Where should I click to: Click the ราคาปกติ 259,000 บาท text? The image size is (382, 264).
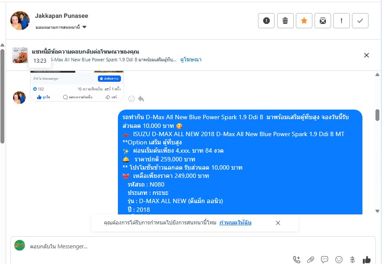tap(165, 159)
